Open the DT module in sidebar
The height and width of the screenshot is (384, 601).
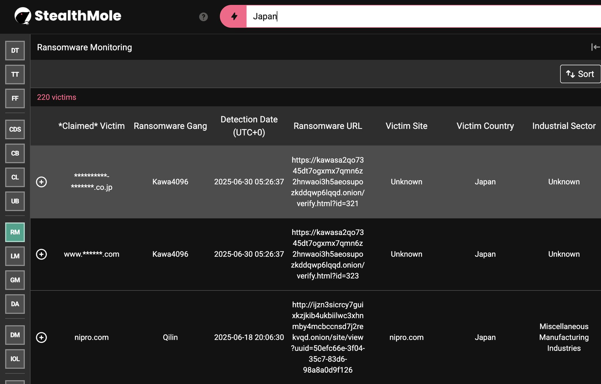(x=15, y=50)
